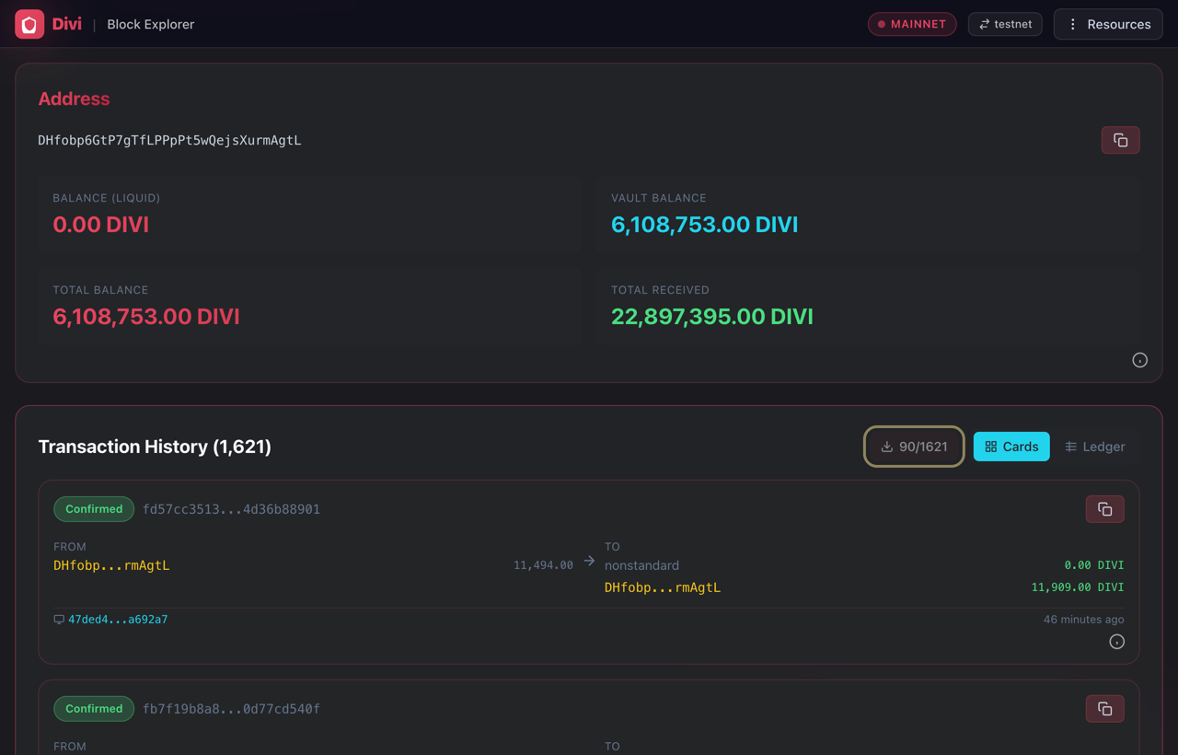Click the Confirmed badge on transaction fb7f19b8a8
Screen dimensions: 1178x755
click(x=94, y=709)
